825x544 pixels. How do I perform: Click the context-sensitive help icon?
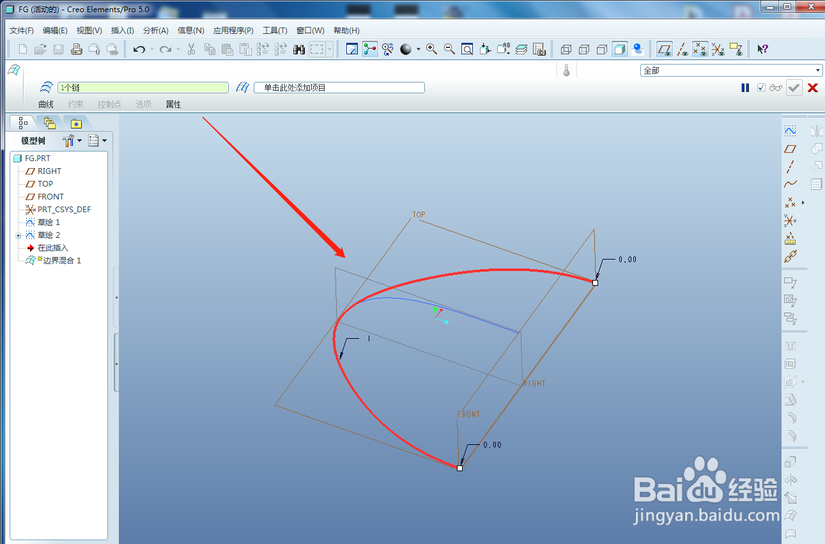(762, 49)
